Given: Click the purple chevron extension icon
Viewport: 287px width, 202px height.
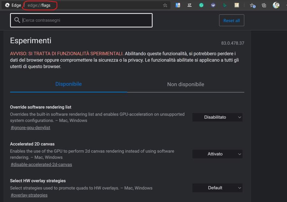Looking at the screenshot, I should tap(213, 5).
